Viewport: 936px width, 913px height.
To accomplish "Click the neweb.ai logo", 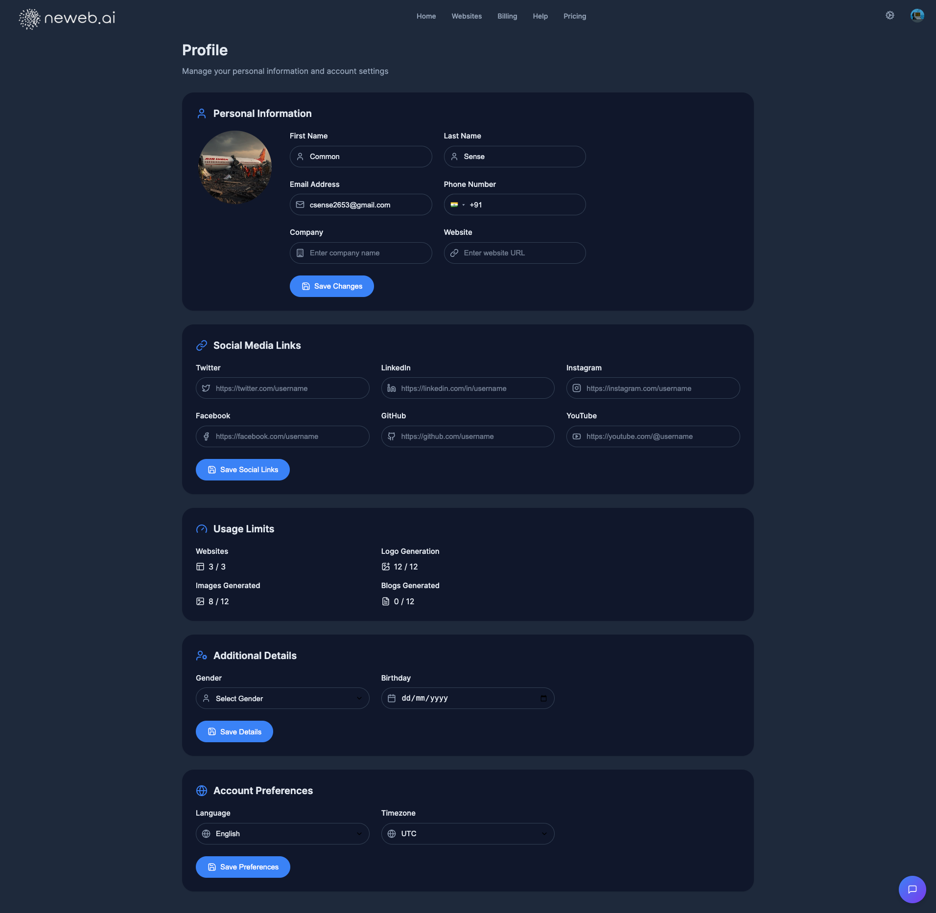I will point(67,18).
